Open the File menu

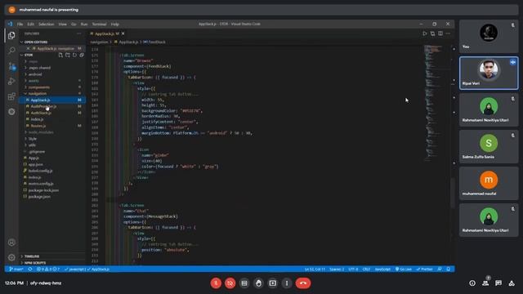pos(20,24)
